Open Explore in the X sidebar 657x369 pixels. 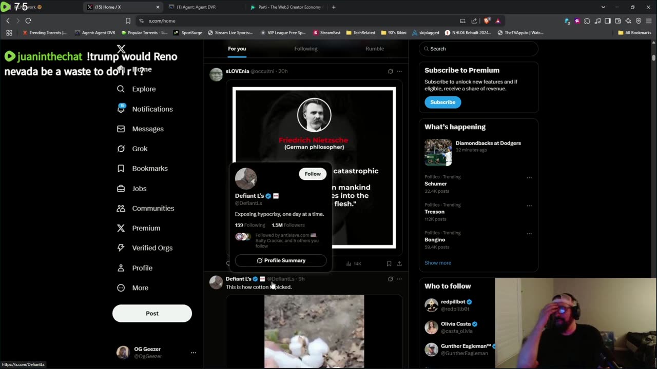click(136, 89)
